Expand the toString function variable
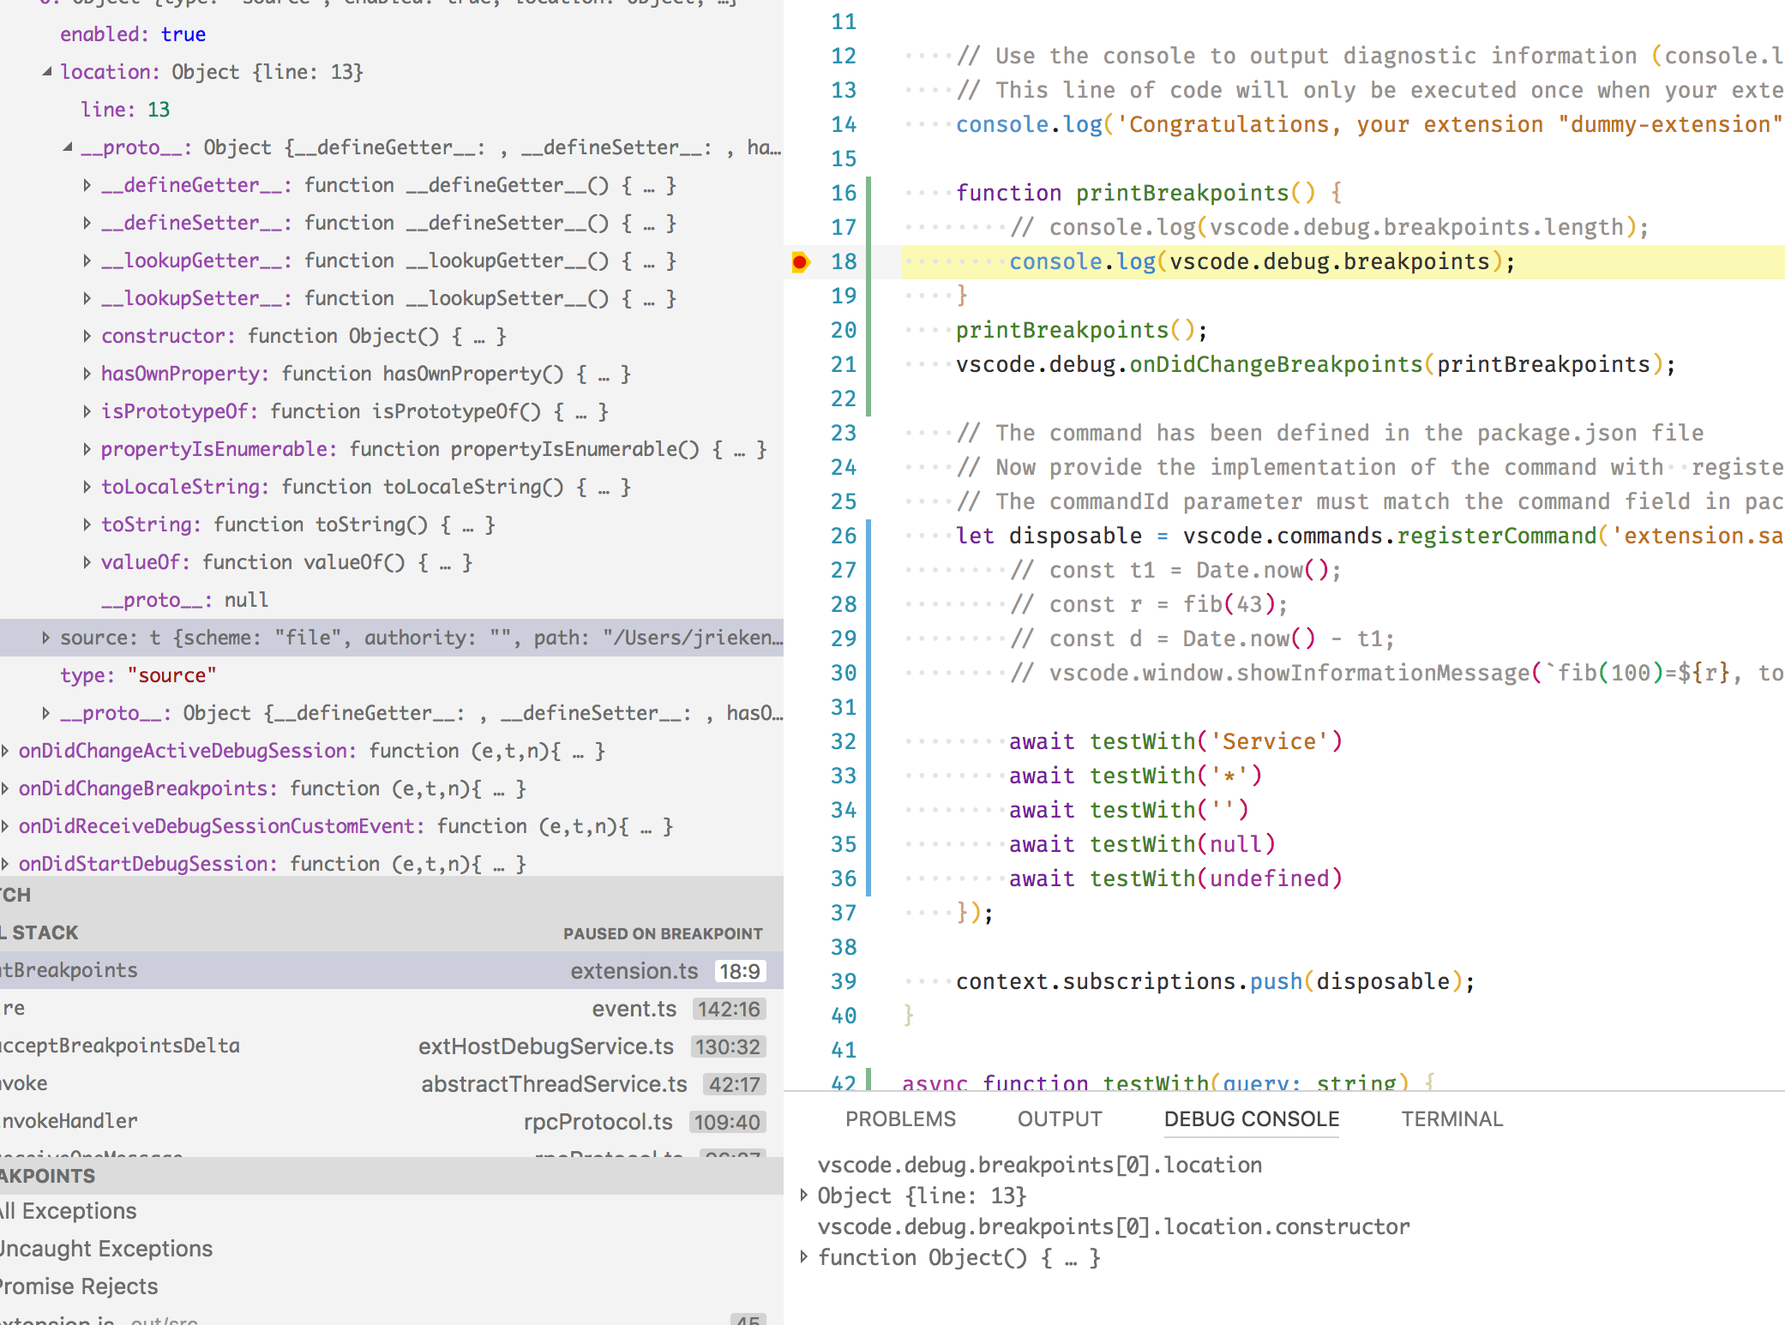The height and width of the screenshot is (1325, 1785). click(x=88, y=524)
